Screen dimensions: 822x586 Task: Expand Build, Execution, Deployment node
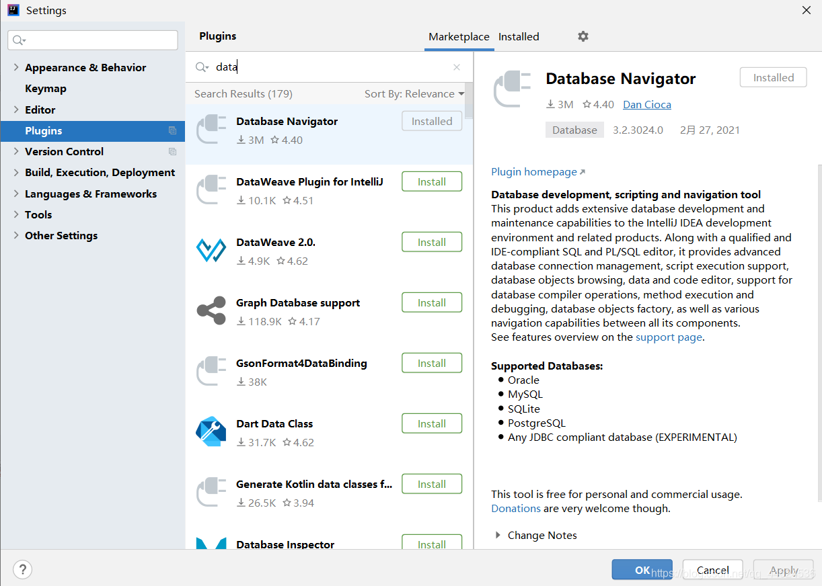(16, 172)
